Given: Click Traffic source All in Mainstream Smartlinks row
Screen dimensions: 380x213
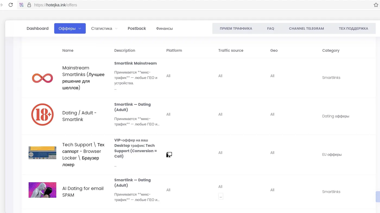Looking at the screenshot, I should pyautogui.click(x=220, y=76).
